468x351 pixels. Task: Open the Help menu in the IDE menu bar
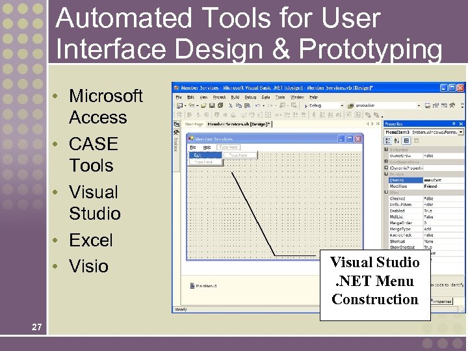click(x=313, y=97)
